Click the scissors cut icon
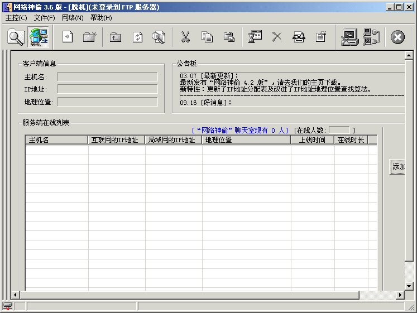The width and height of the screenshot is (417, 313). point(185,37)
